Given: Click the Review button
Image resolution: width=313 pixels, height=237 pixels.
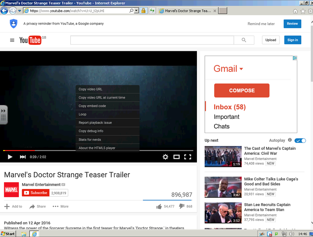Looking at the screenshot, I should tap(292, 24).
